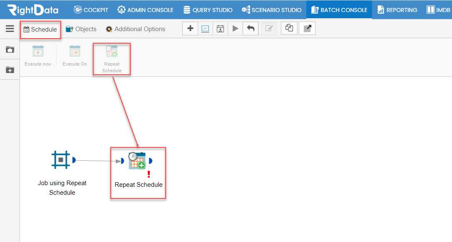Open the Additional Options tab

136,29
